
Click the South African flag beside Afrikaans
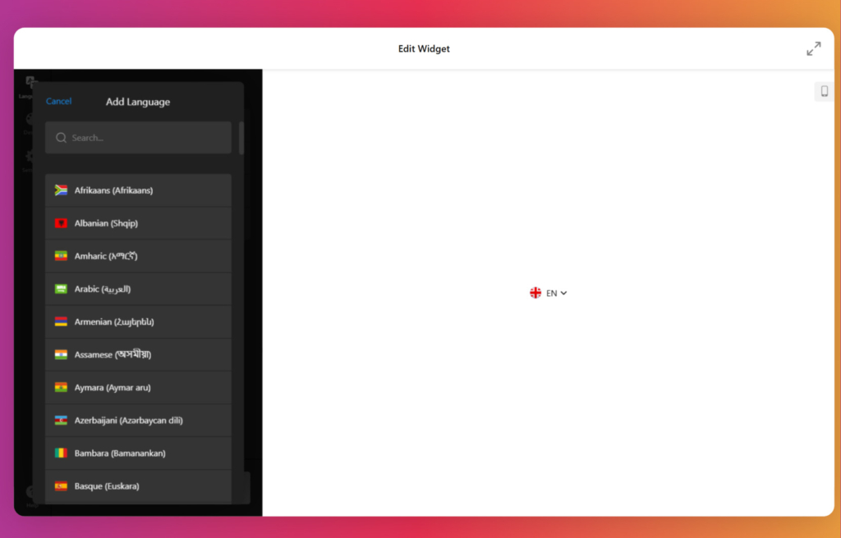click(x=61, y=189)
